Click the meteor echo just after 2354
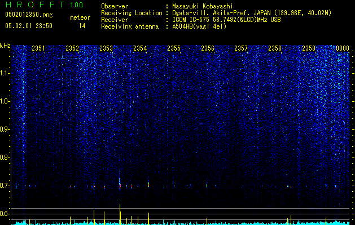The width and height of the screenshot is (355, 225). (x=148, y=184)
